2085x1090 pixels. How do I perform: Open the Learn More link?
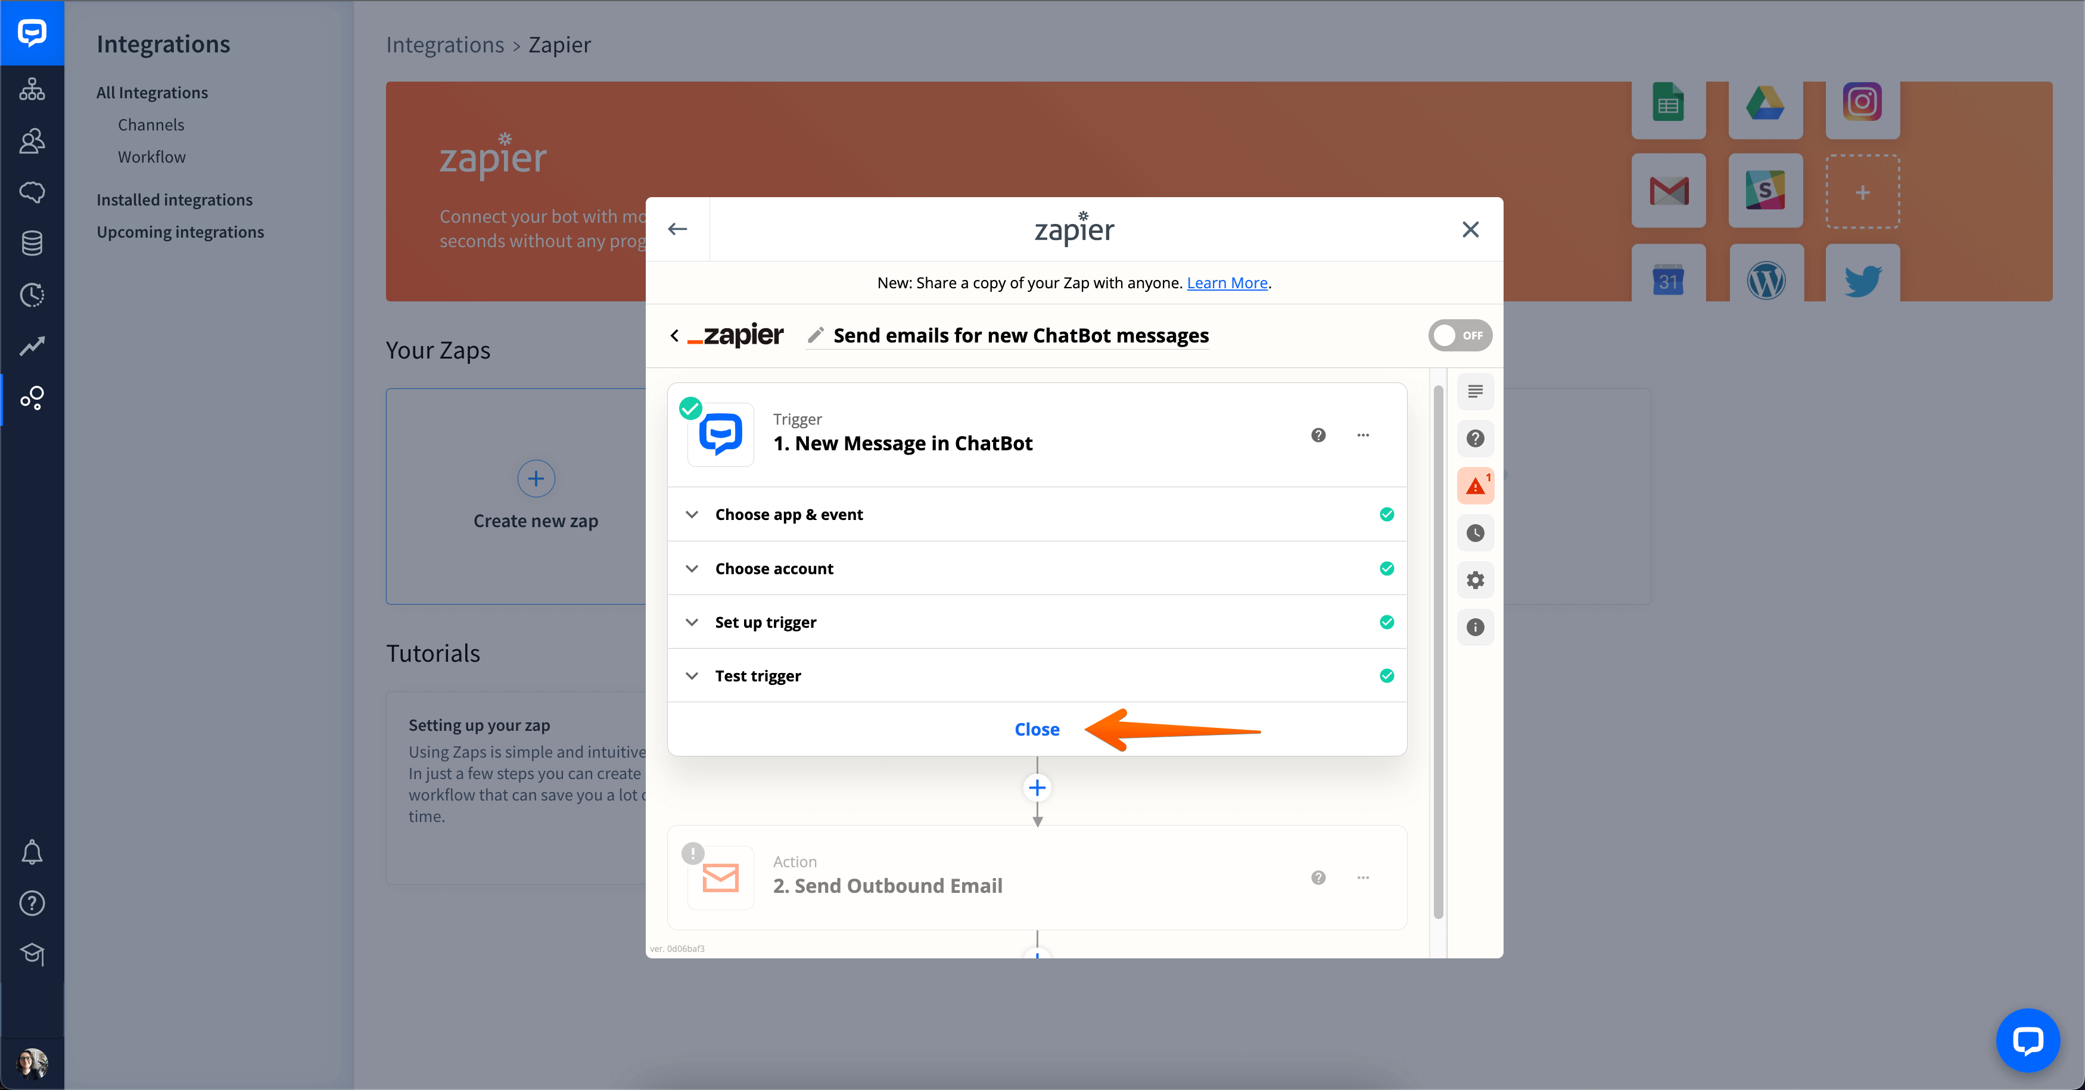tap(1227, 284)
